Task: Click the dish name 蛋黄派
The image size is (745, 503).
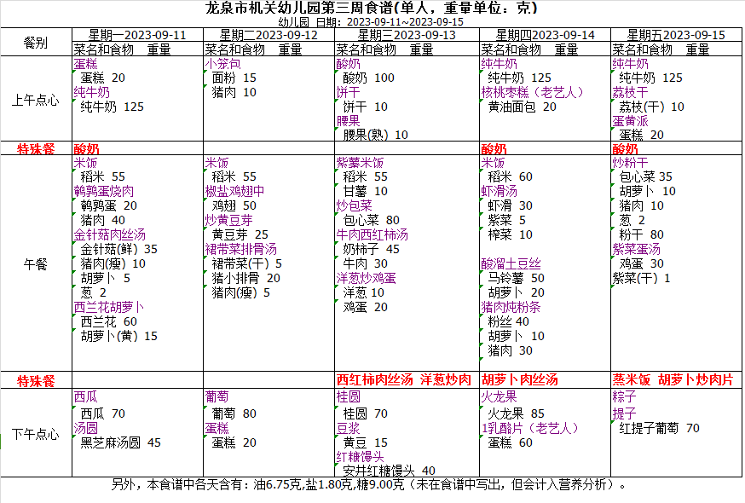Action: (630, 121)
